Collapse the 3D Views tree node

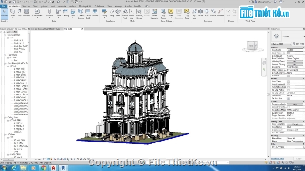pyautogui.click(x=5, y=134)
